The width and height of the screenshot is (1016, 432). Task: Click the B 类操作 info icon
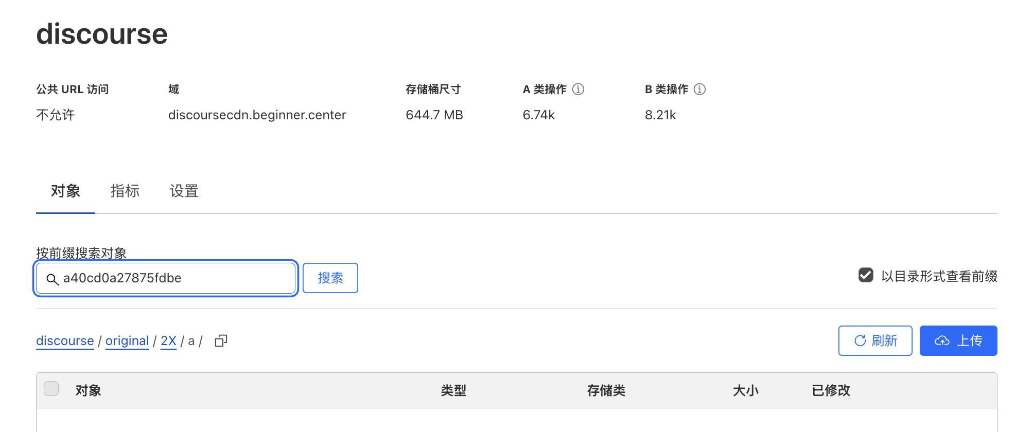click(x=699, y=89)
